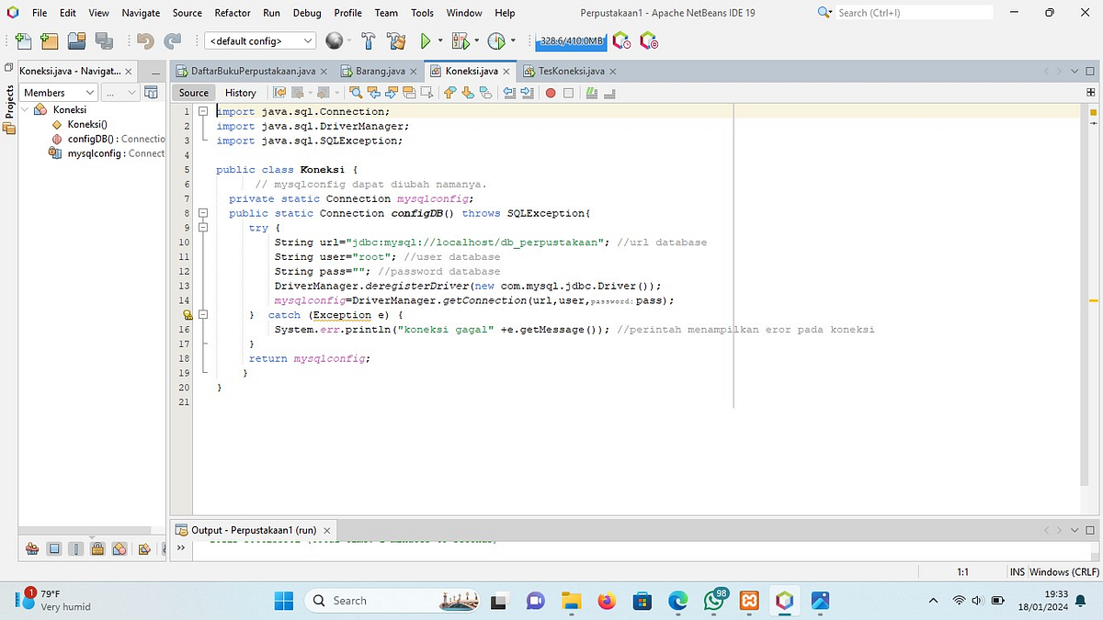
Task: Select mysqlconfig field in Navigator tree
Action: point(107,153)
